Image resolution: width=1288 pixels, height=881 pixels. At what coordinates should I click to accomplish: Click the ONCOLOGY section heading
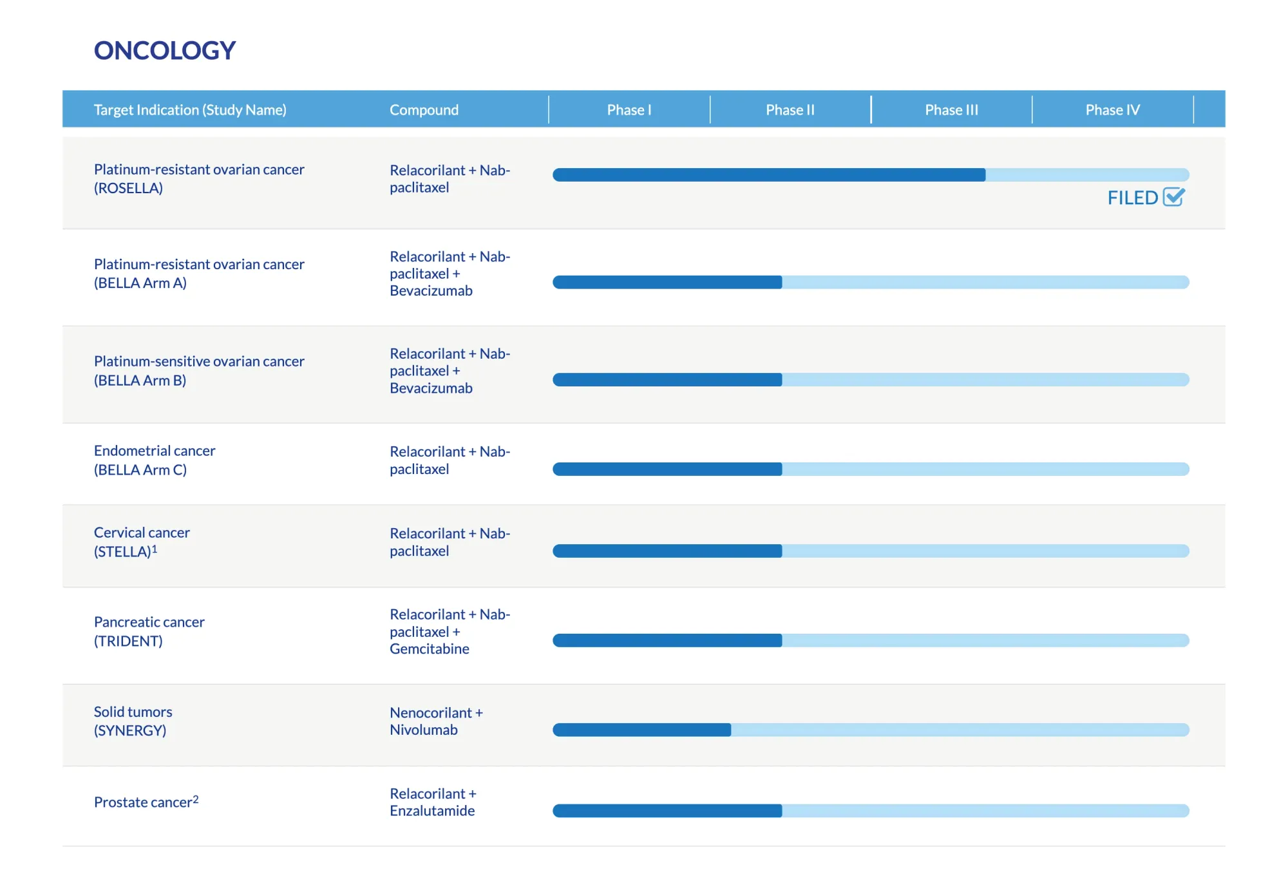(165, 51)
